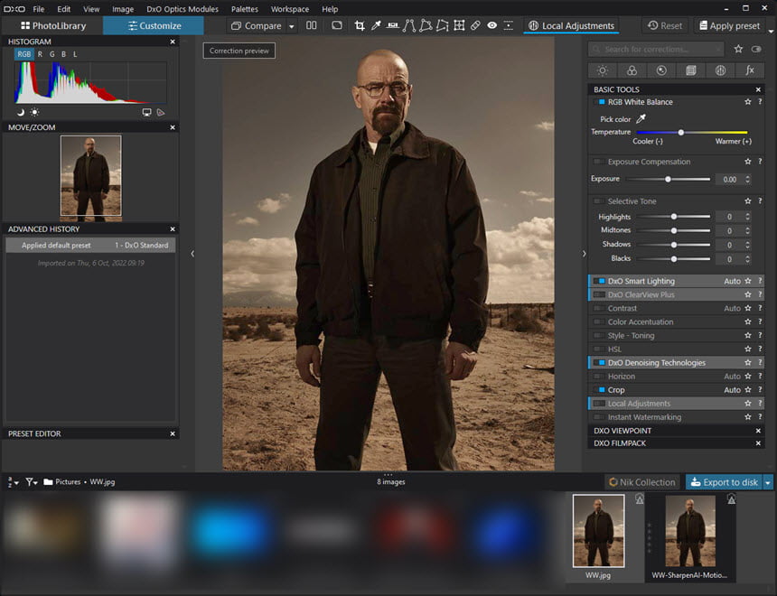This screenshot has width=777, height=596.
Task: Open the filmstrip sort options icon
Action: [x=13, y=481]
